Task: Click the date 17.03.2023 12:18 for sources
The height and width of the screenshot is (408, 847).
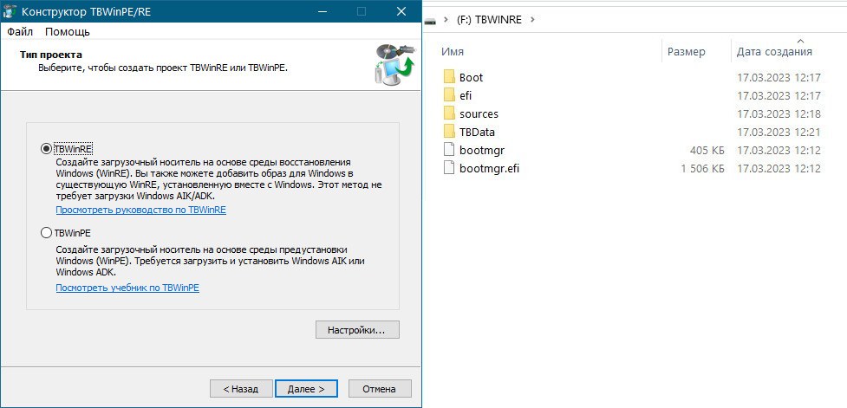Action: (779, 114)
